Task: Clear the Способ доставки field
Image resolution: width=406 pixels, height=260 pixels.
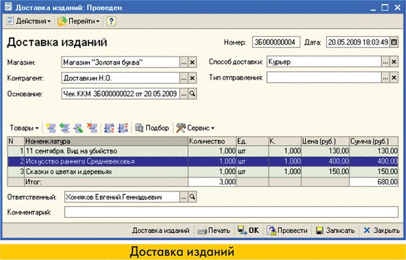Action: [394, 62]
